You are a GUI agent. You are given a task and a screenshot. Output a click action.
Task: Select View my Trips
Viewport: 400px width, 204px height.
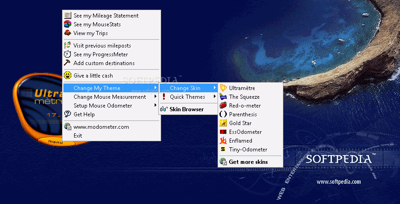(x=112, y=33)
